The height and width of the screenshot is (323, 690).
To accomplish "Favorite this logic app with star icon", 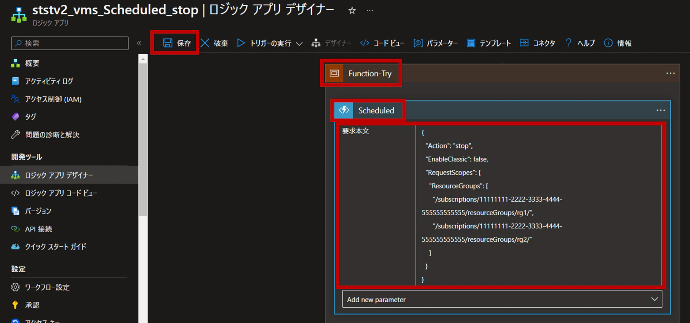I will click(352, 11).
